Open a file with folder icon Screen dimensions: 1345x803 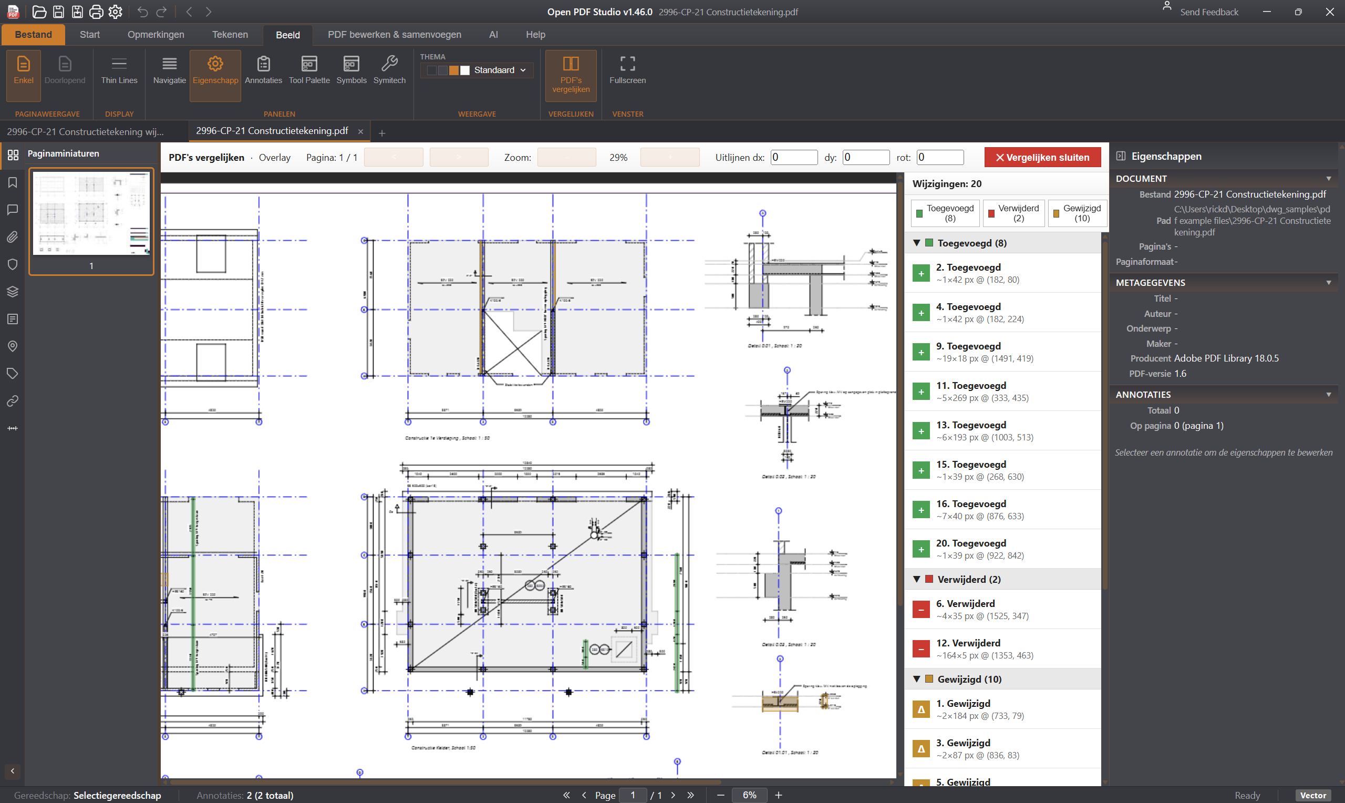point(39,12)
